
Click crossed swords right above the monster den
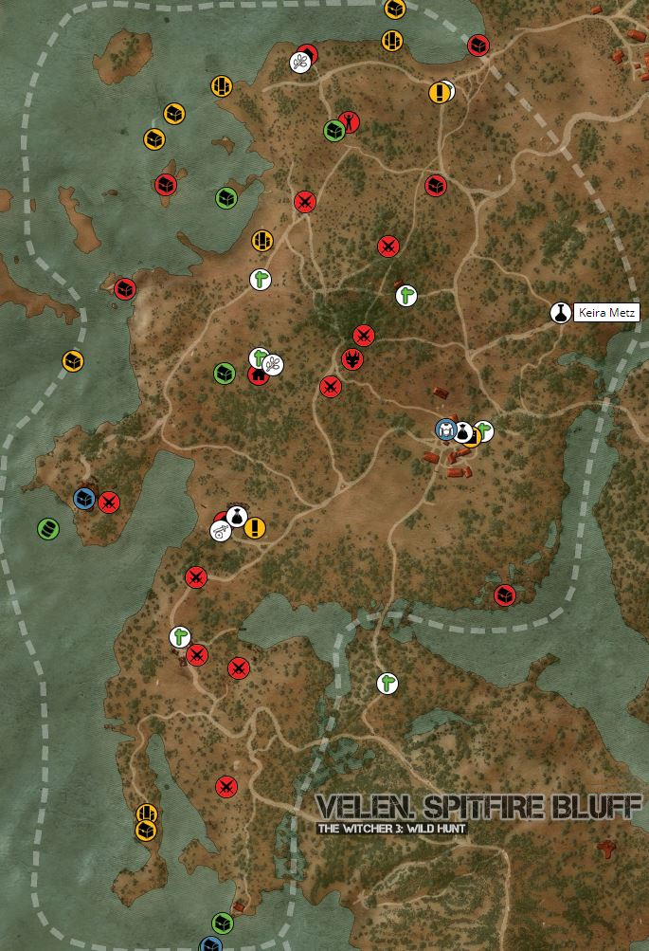click(364, 336)
